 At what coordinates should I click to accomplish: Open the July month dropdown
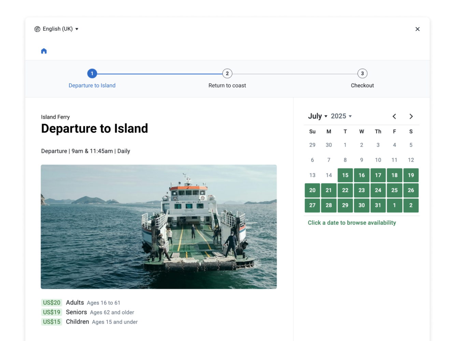point(317,116)
